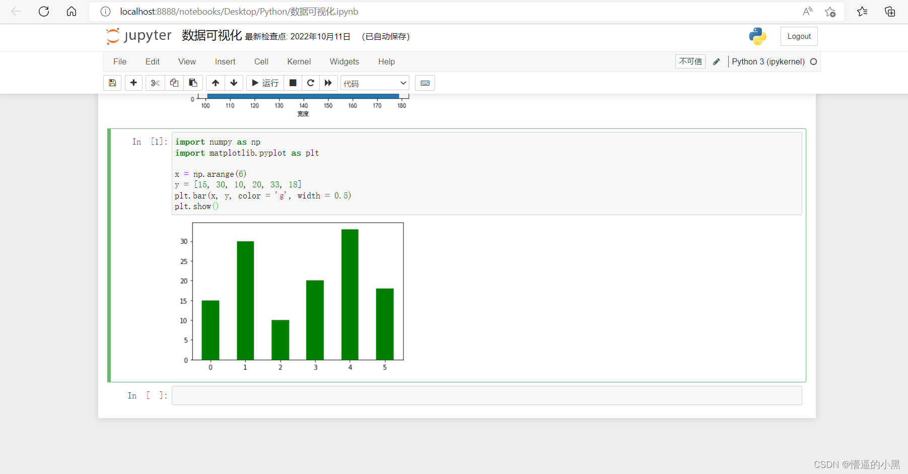Restart the kernel via refresh icon
908x474 pixels.
click(311, 83)
